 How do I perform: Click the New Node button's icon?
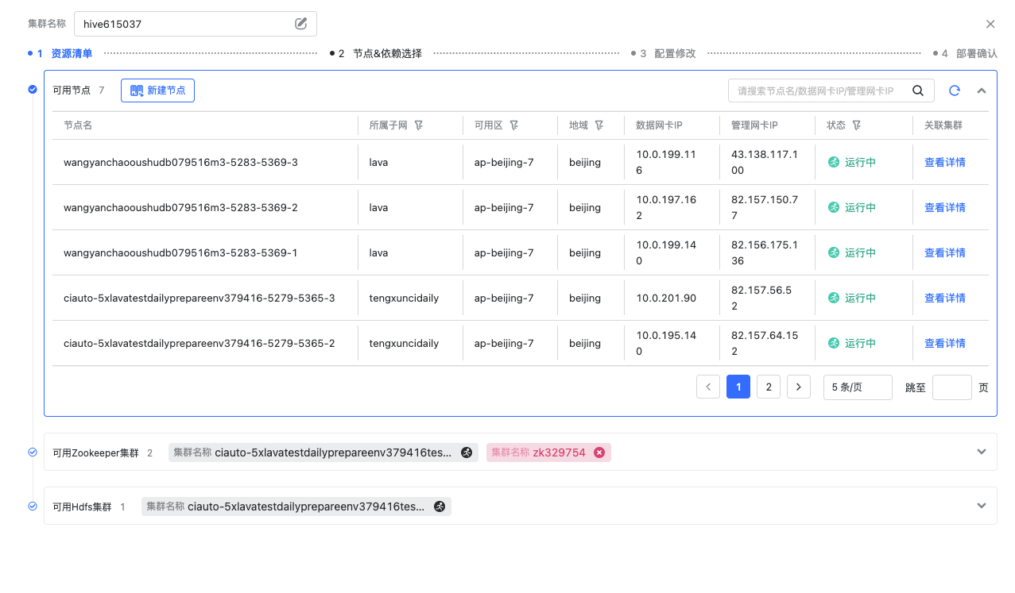click(137, 90)
